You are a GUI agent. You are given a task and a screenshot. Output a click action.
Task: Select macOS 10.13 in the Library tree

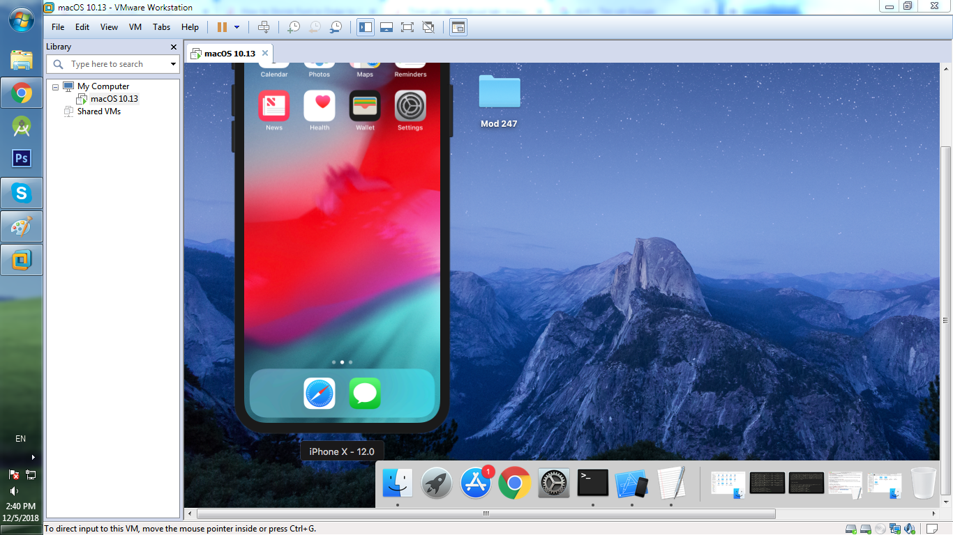coord(114,99)
